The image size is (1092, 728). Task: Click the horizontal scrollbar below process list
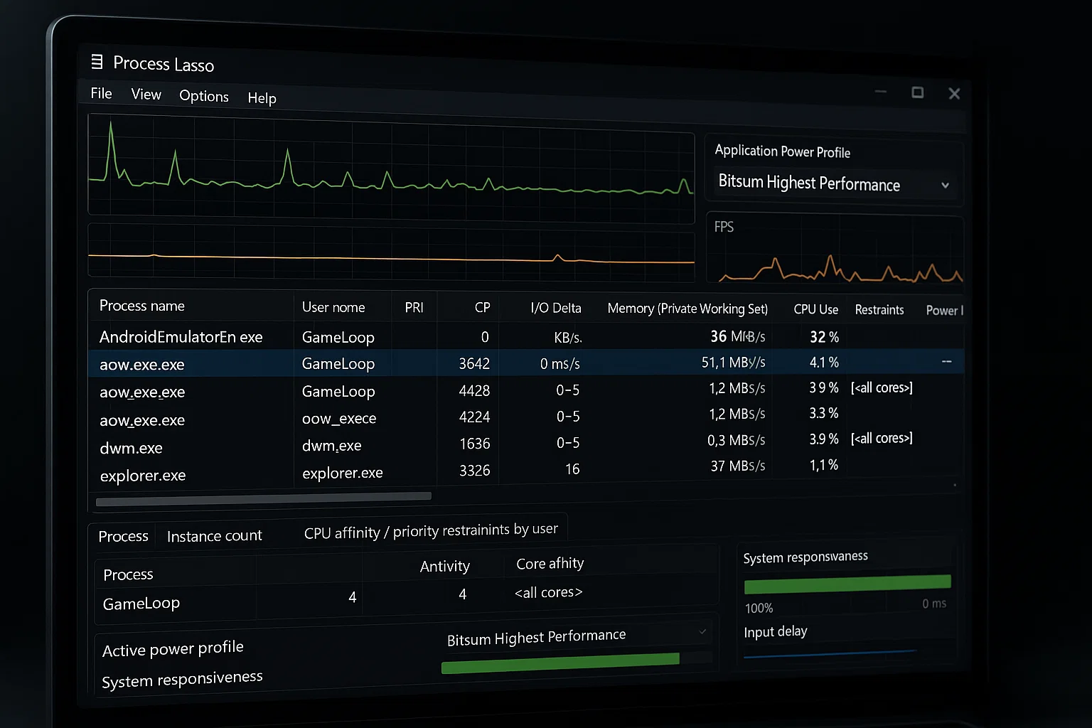coord(263,500)
